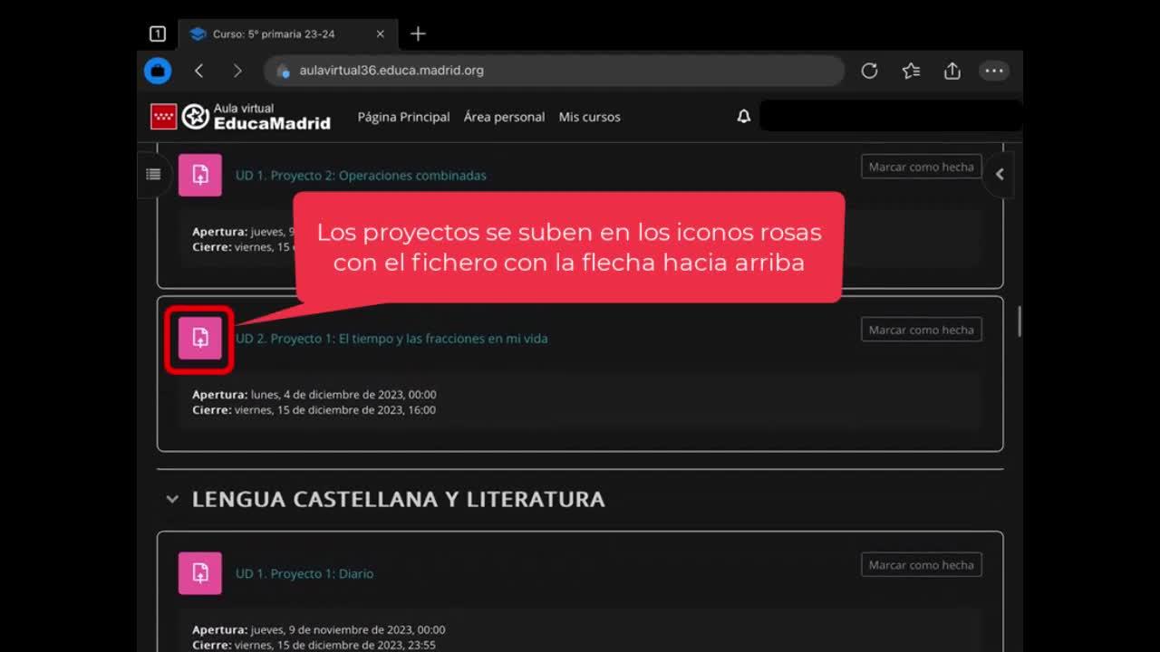The height and width of the screenshot is (652, 1160).
Task: Reload the current page
Action: (869, 71)
